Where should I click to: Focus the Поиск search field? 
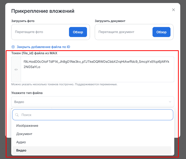click(x=95, y=115)
